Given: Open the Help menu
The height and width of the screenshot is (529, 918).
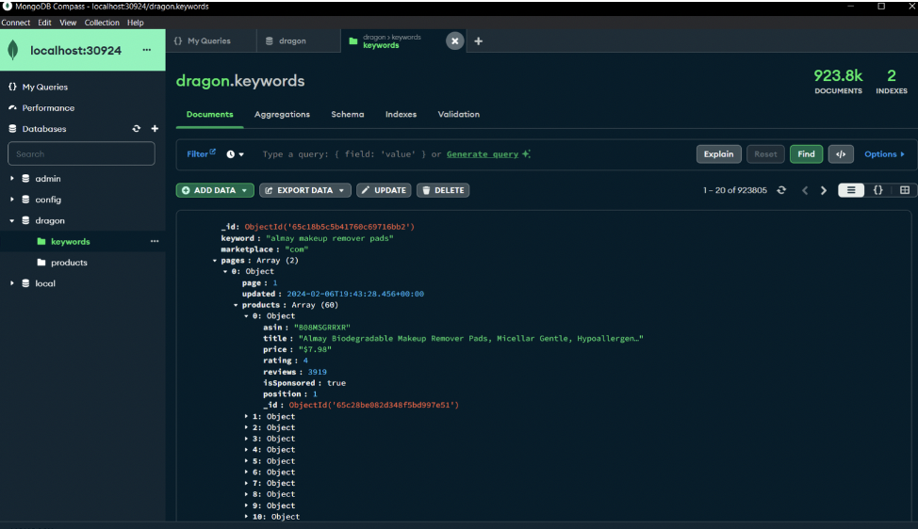Looking at the screenshot, I should (135, 23).
